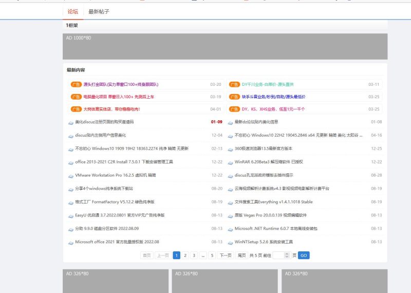The height and width of the screenshot is (293, 411).
Task: Click the icon beside VMware Workstation Pro post
Action: pyautogui.click(x=71, y=175)
